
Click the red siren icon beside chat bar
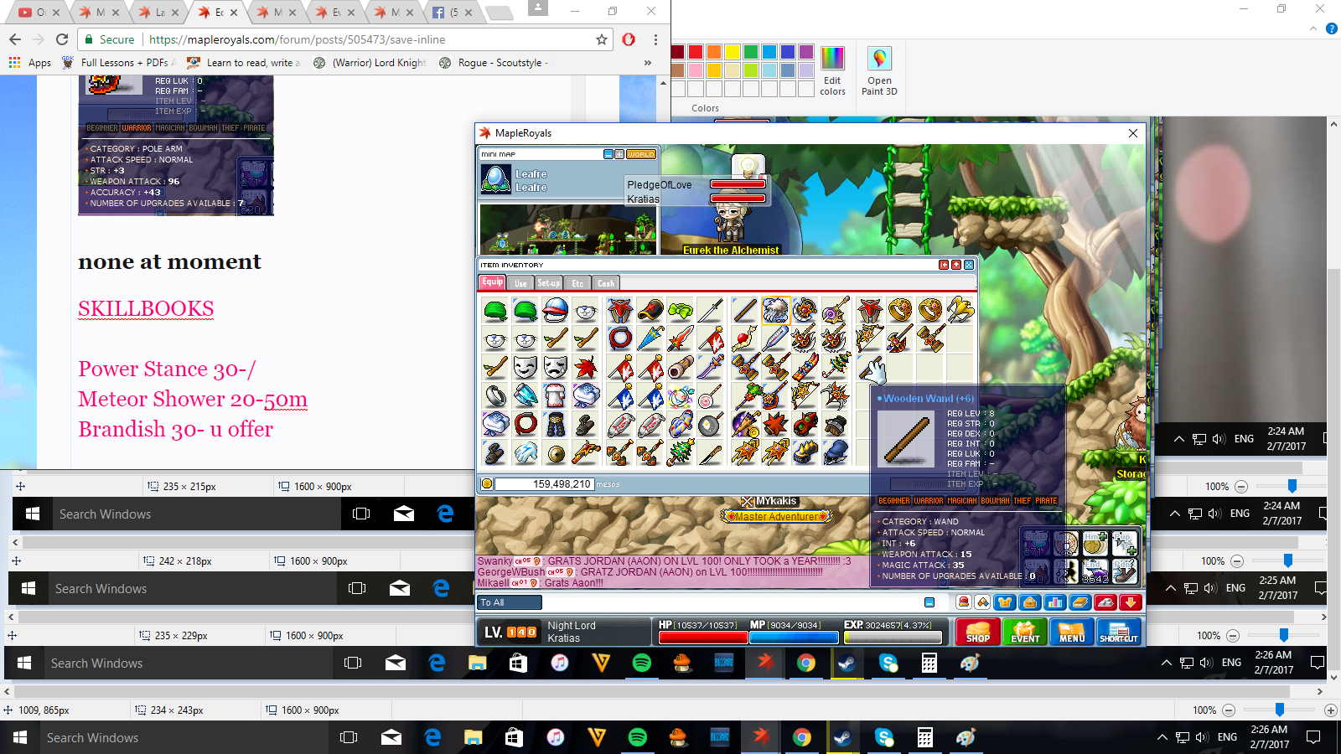[963, 602]
